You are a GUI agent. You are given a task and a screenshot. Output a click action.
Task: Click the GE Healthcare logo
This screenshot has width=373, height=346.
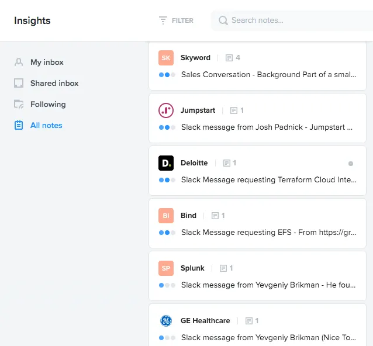(166, 320)
